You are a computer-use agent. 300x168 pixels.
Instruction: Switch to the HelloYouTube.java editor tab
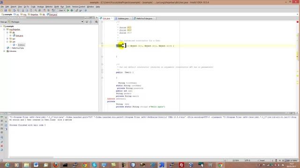(144, 19)
